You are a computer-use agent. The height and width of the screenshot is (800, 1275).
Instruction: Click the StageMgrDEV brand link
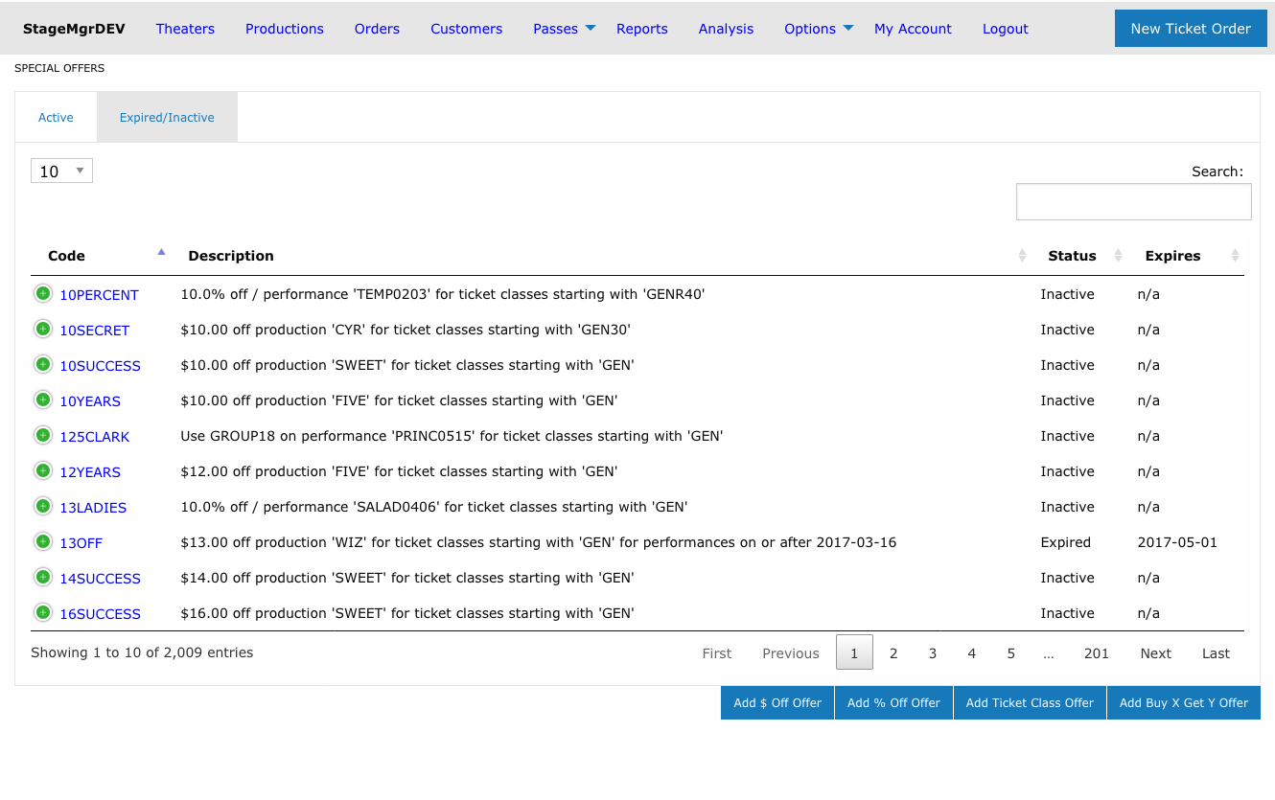[74, 29]
